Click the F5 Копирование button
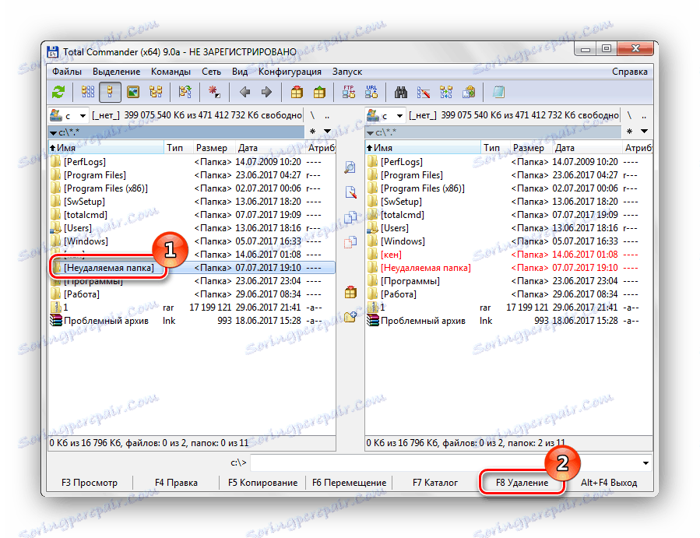Screen dimensions: 700x538 262,483
